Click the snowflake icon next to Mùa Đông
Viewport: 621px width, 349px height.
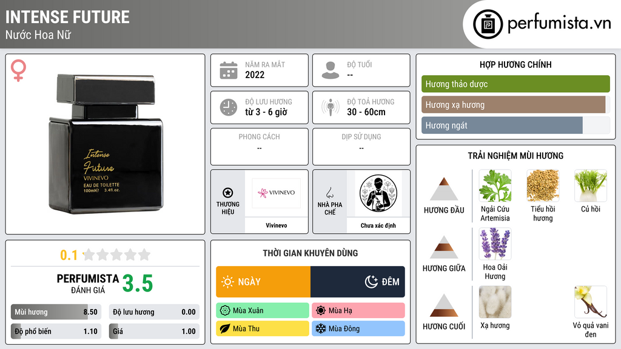pos(321,328)
